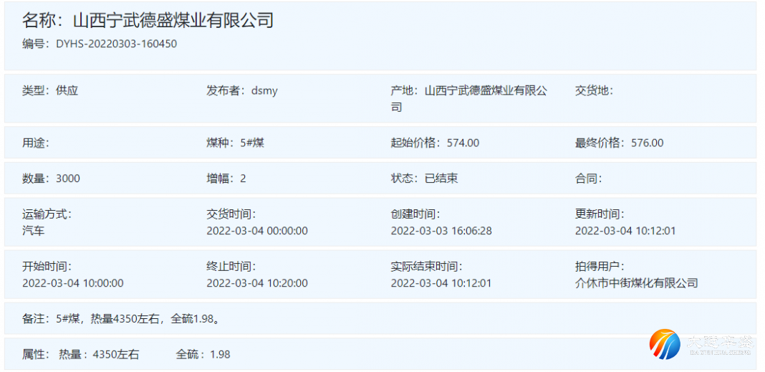Click the type value 供应
This screenshot has height=372, width=765.
pyautogui.click(x=67, y=91)
